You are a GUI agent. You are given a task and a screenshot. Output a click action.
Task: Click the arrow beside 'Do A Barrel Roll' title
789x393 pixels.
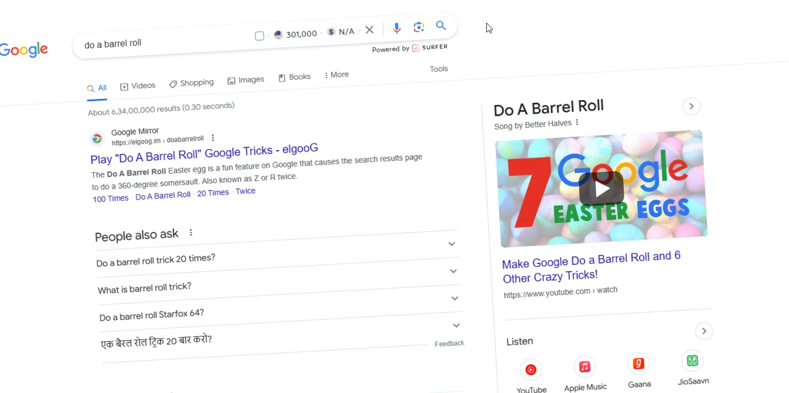point(691,106)
